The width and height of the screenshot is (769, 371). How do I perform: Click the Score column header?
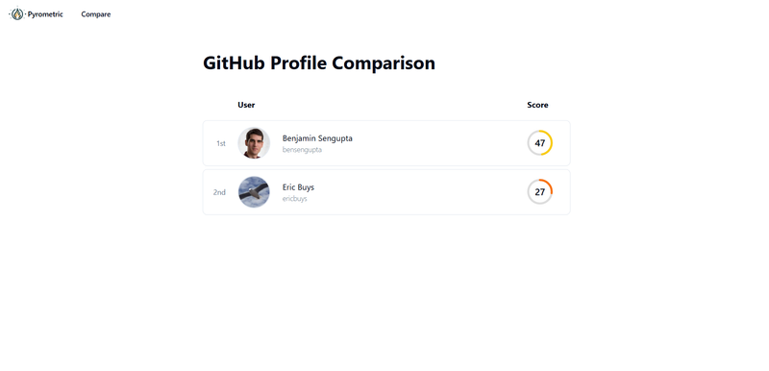click(x=537, y=105)
